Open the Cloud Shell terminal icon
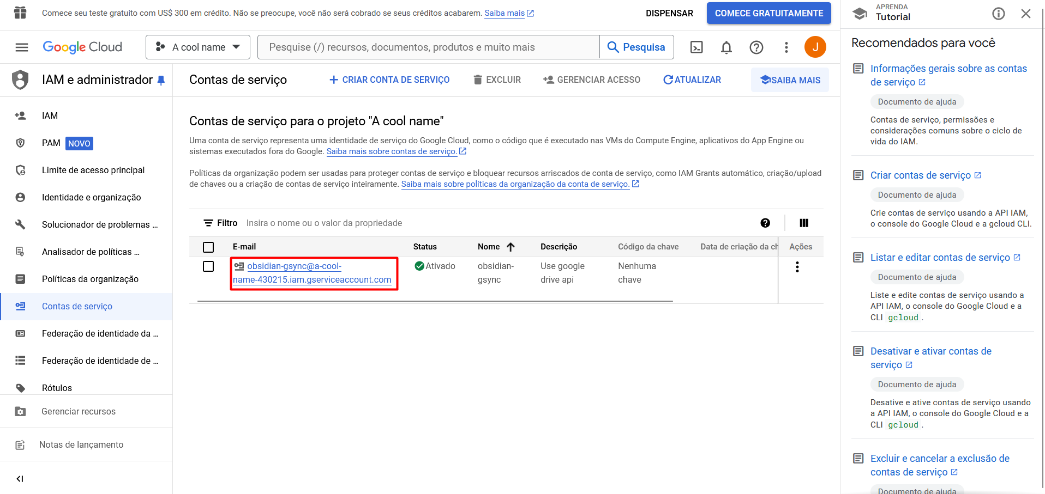 696,47
